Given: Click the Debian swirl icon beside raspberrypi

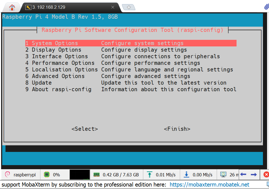Looking at the screenshot, I should click(7, 174).
